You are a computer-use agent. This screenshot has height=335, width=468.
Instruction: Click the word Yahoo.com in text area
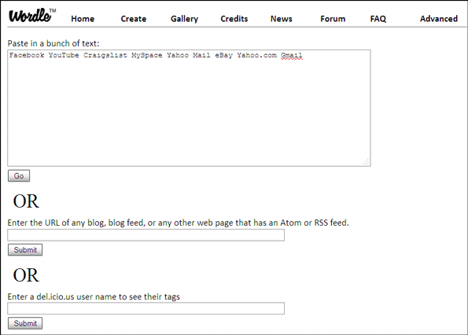(x=257, y=55)
